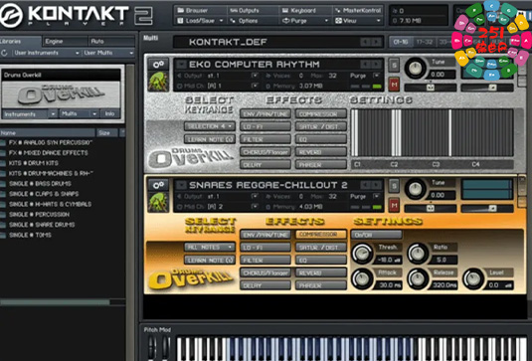Image resolution: width=532 pixels, height=361 pixels.
Task: Open the EKO Computer Rhythm wrench edit icon
Action: 158,64
